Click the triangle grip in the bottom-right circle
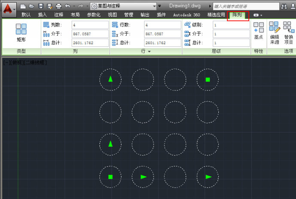The image size is (296, 199). click(x=208, y=177)
